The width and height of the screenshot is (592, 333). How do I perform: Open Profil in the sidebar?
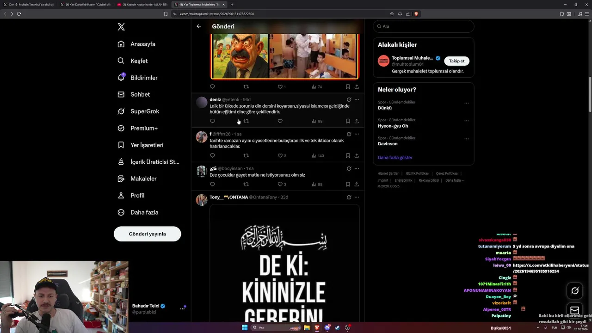pyautogui.click(x=131, y=196)
